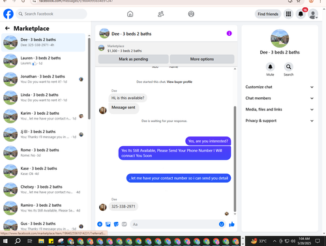
Task: Click the 325-338-2971 message bubble
Action: pyautogui.click(x=123, y=206)
